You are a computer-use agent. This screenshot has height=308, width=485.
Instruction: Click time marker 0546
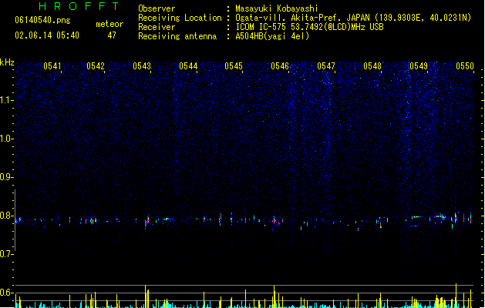(x=280, y=66)
